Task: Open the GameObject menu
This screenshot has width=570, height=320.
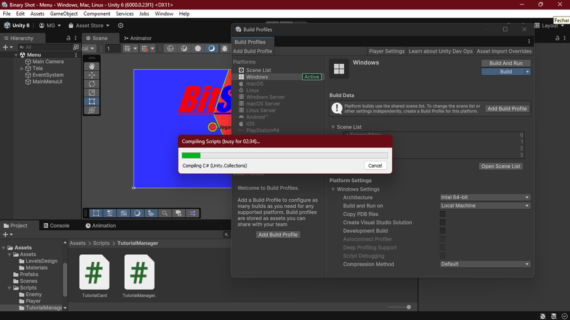Action: pos(63,14)
